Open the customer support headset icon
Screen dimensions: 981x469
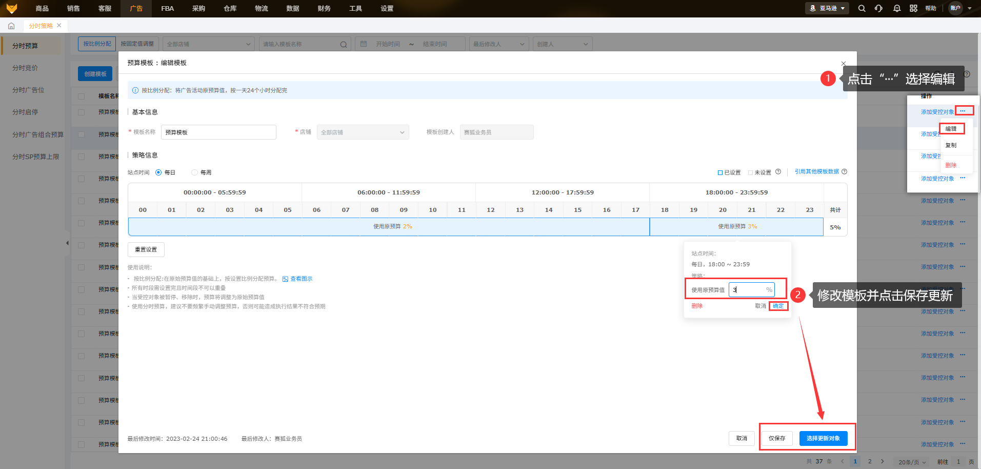(878, 8)
